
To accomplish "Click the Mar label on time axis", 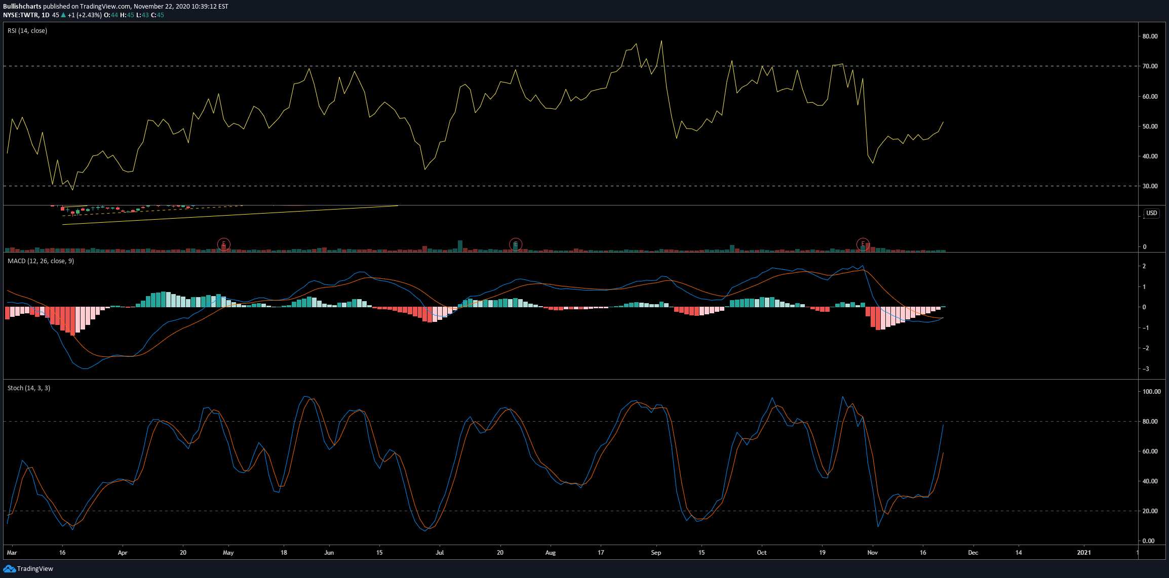I will [x=12, y=553].
